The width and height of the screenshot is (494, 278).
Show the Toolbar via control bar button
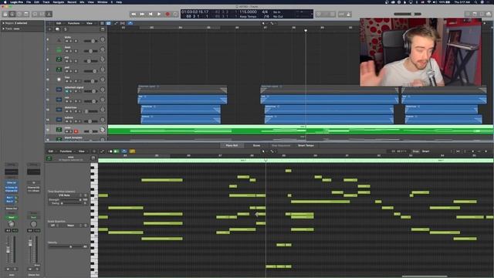click(x=26, y=14)
